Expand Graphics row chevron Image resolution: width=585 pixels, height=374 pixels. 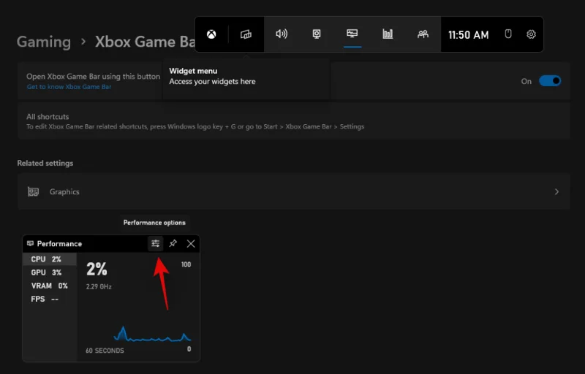click(556, 192)
